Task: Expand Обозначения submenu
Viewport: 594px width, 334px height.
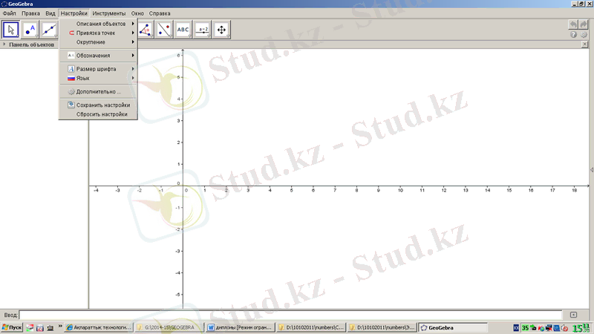Action: pos(98,55)
